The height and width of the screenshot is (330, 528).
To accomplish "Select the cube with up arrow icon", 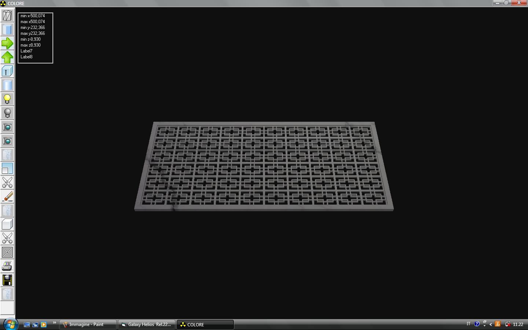I will (x=7, y=71).
